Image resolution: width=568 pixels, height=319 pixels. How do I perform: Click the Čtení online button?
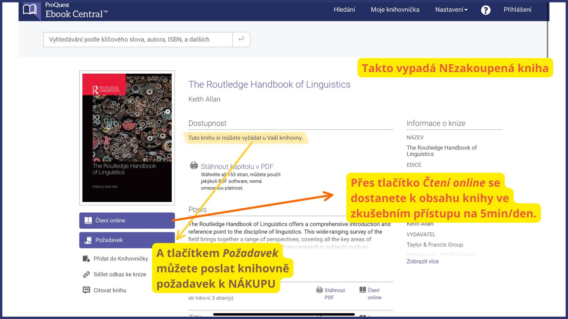tap(127, 221)
